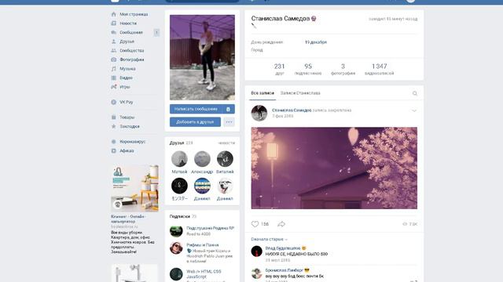The image size is (503, 282).
Task: Open friend Матвей's avatar
Action: [x=179, y=159]
